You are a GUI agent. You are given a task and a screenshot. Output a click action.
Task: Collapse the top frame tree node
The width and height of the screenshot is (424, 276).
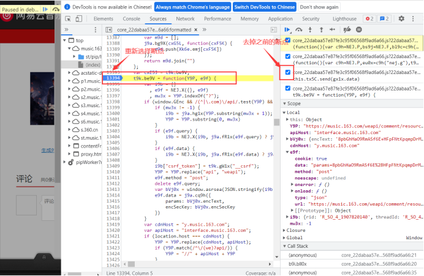coord(65,40)
